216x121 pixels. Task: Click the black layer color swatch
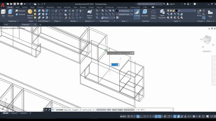pyautogui.click(x=177, y=11)
